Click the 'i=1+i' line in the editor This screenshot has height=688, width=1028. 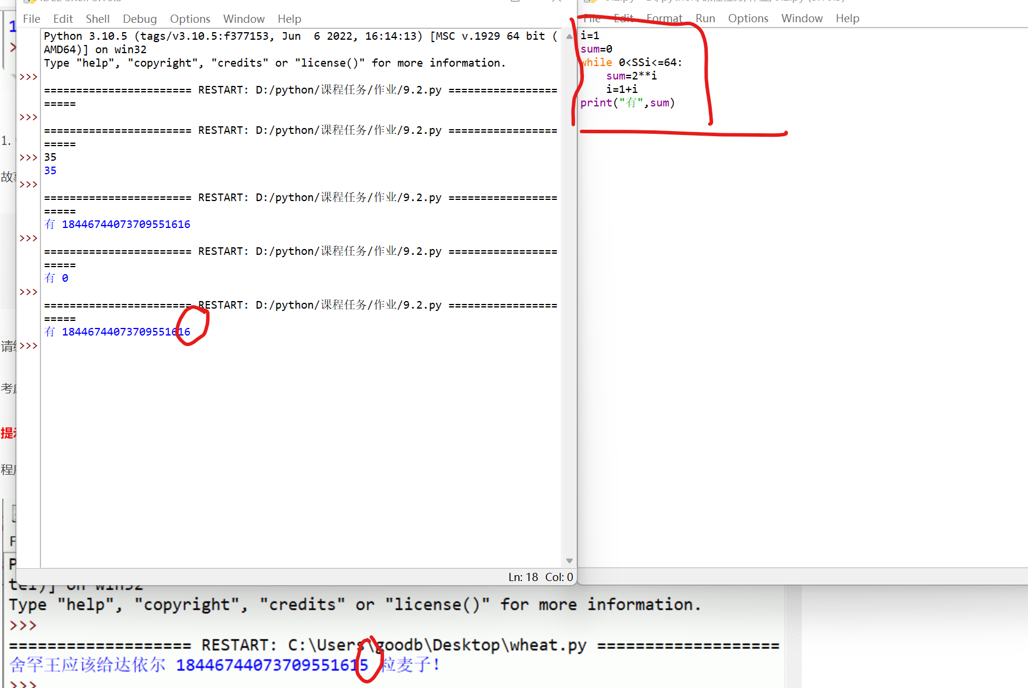click(x=622, y=89)
